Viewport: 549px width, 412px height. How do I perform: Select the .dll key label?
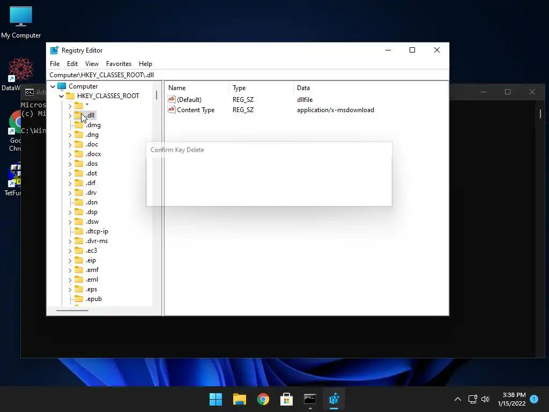point(90,115)
